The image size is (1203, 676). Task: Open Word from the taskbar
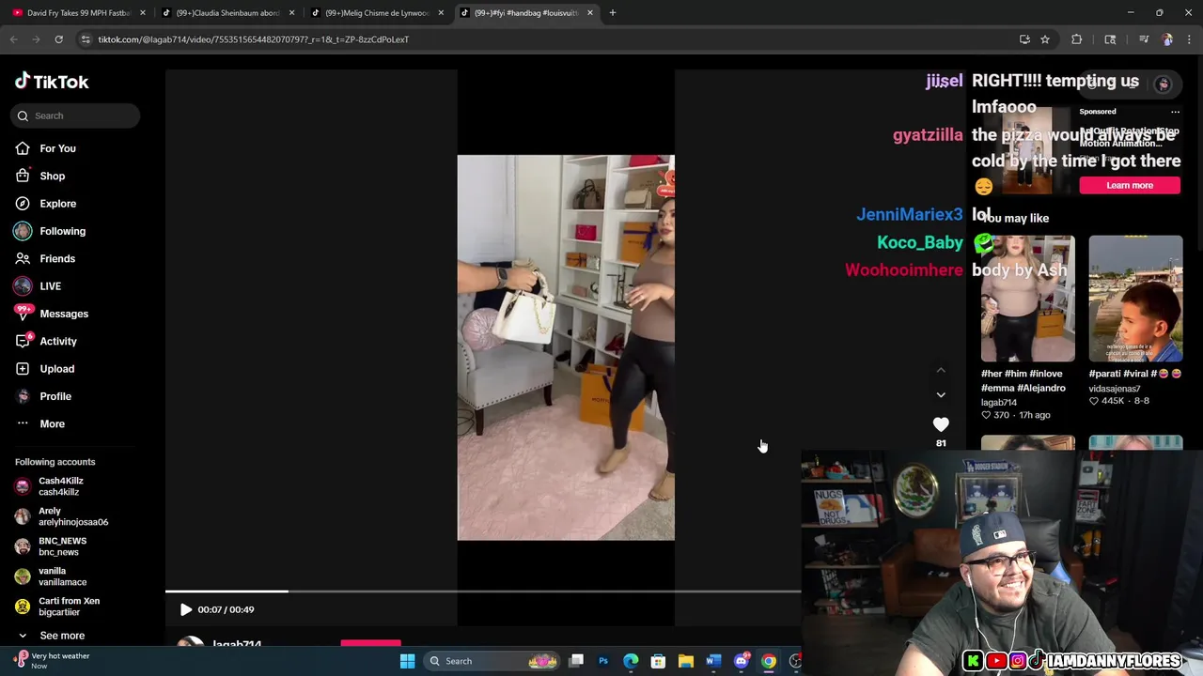713,661
